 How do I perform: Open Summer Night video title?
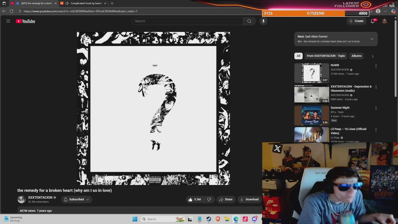(x=340, y=108)
